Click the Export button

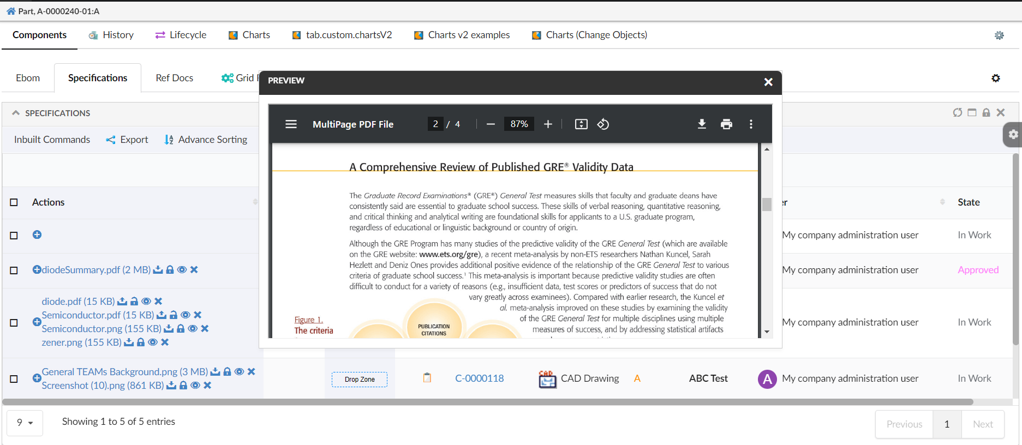[x=127, y=140]
